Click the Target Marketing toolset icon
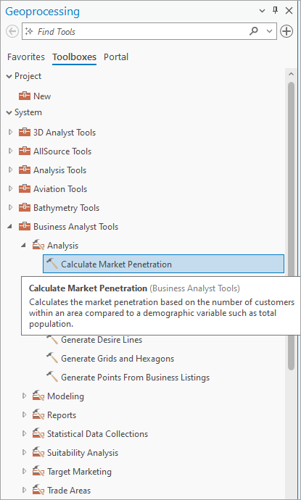Viewport: 301px width, 500px height. click(x=38, y=471)
